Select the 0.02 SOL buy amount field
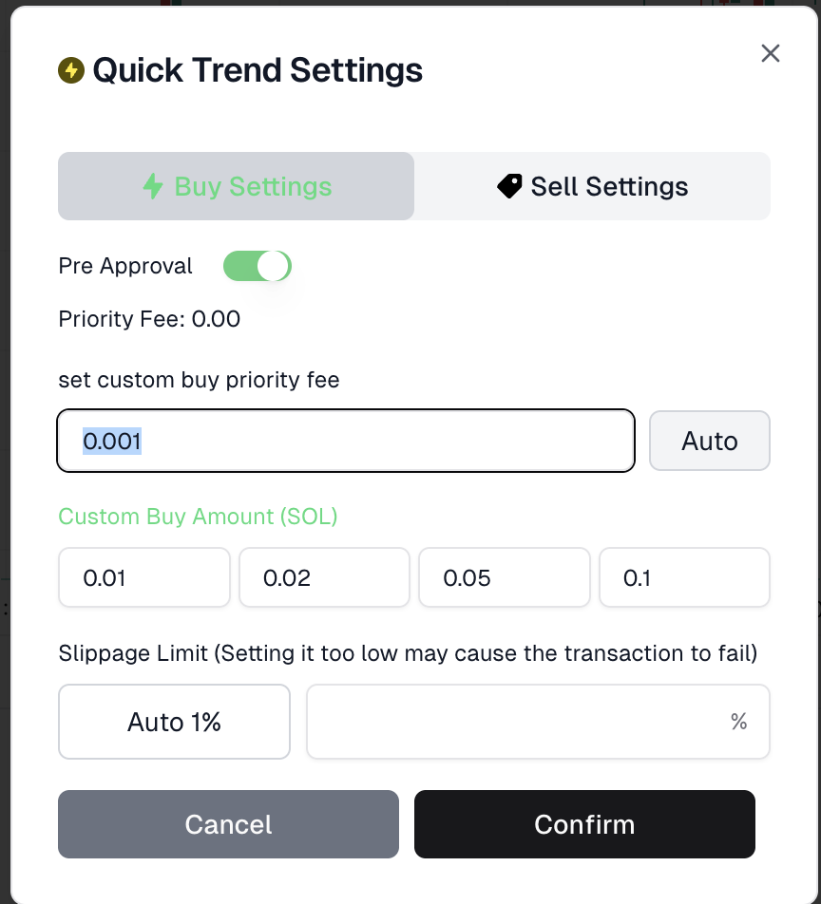This screenshot has width=821, height=904. click(324, 577)
